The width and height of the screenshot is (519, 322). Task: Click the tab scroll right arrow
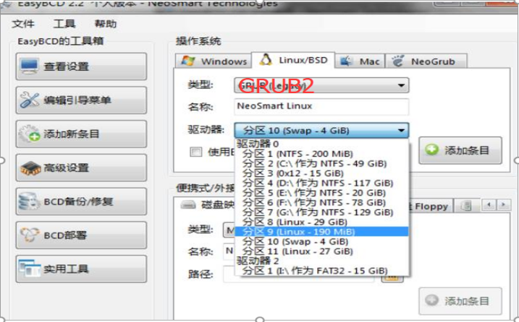(x=504, y=206)
